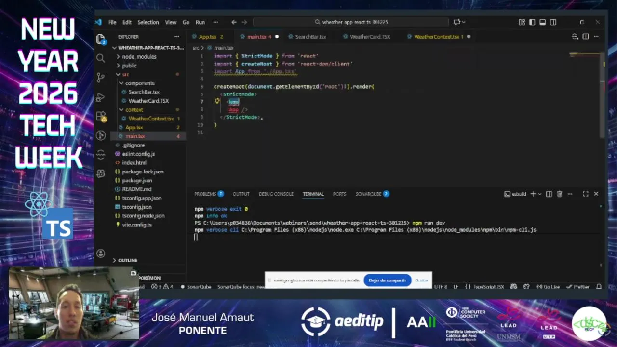Open the PROBLEMS panel tab
The height and width of the screenshot is (347, 617).
(x=209, y=194)
